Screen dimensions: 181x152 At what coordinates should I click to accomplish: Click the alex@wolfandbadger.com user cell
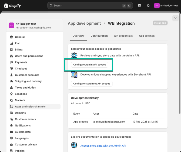(109, 122)
